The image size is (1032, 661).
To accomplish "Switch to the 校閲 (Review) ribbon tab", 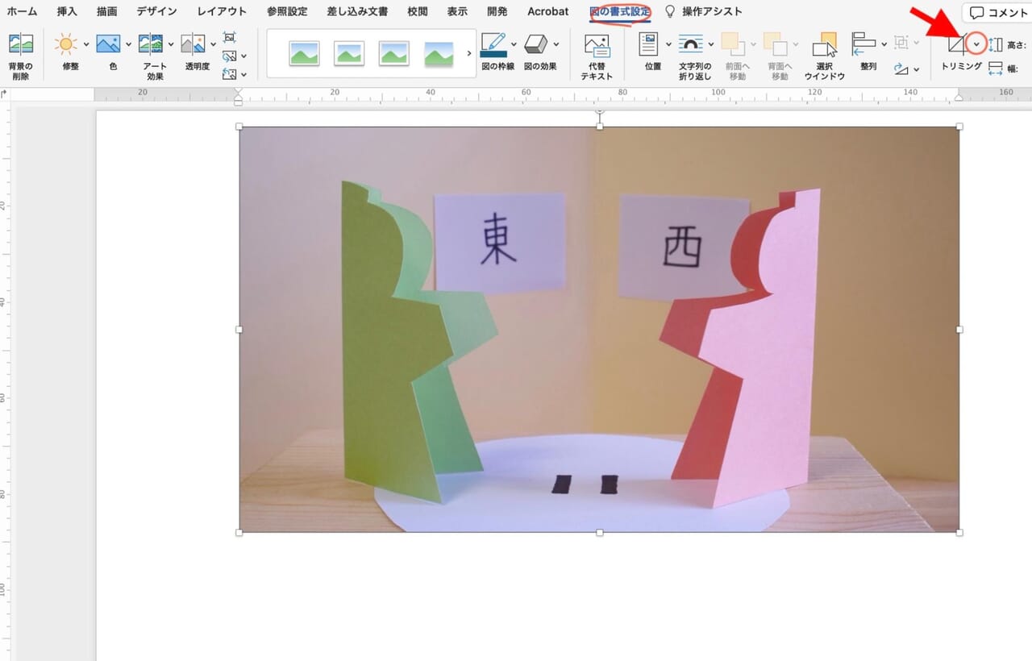I will (417, 11).
